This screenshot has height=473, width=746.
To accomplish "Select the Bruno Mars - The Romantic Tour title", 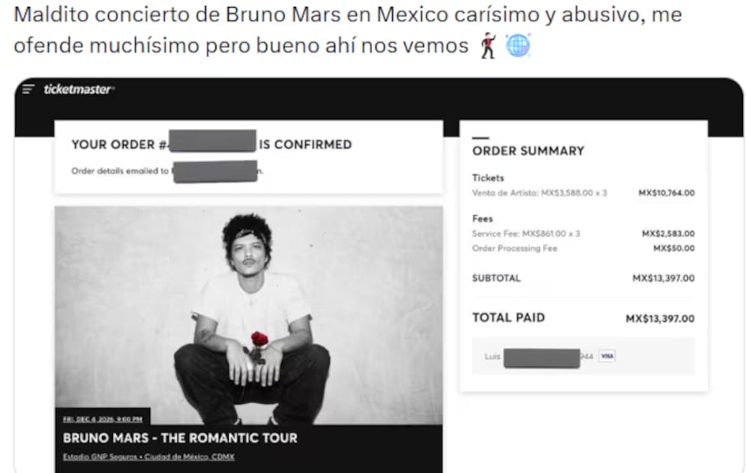I will coord(180,438).
